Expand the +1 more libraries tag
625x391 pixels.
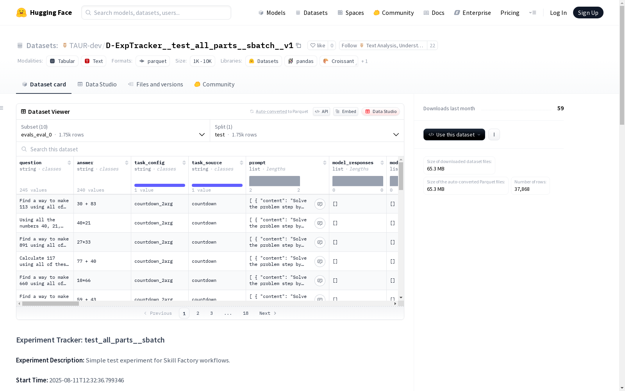click(364, 61)
